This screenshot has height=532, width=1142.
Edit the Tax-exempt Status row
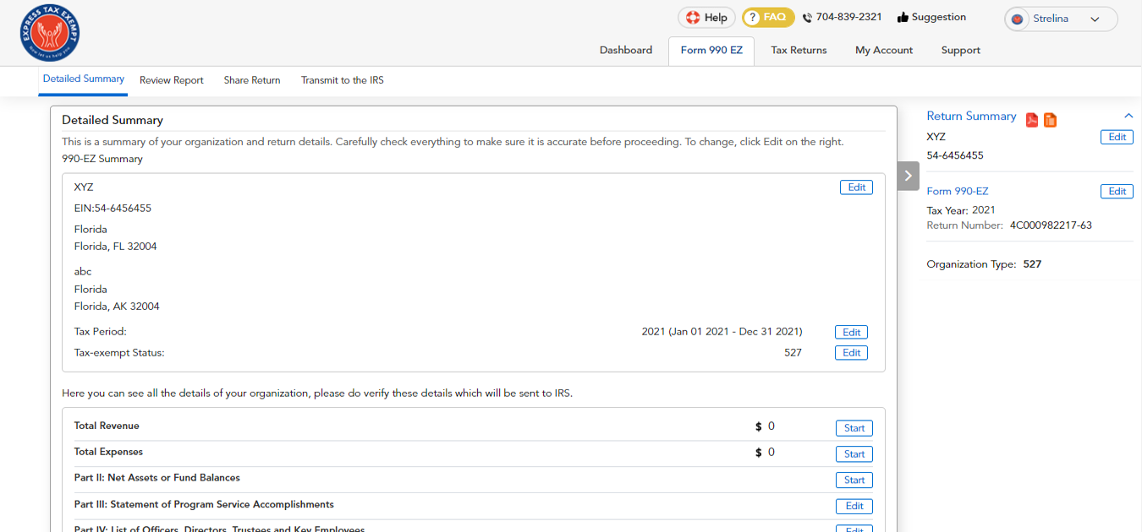pyautogui.click(x=851, y=353)
